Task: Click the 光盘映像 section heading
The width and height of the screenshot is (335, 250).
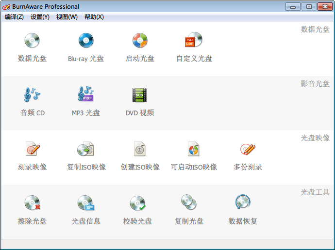Action: [x=315, y=138]
